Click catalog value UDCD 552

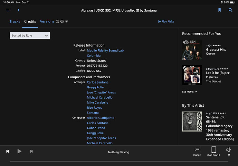coord(94,71)
